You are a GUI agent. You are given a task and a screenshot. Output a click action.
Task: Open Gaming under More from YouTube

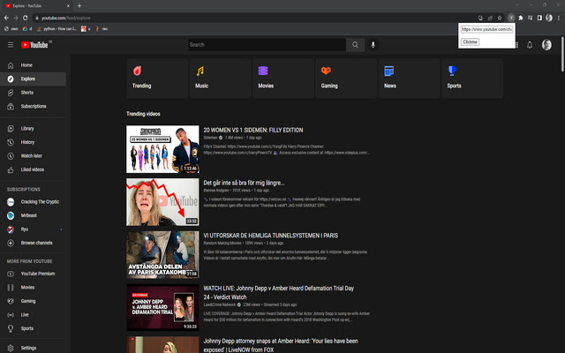(34, 301)
